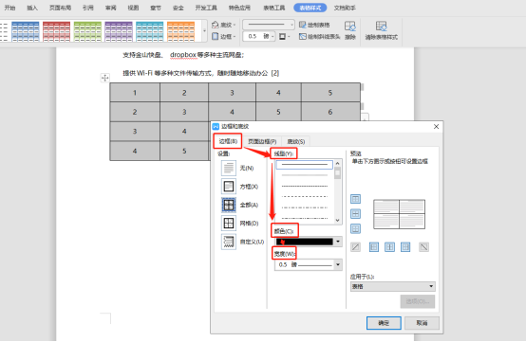526x342 pixels.
Task: Open the Table Style (表格样式) ribbon tab
Action: pyautogui.click(x=310, y=8)
